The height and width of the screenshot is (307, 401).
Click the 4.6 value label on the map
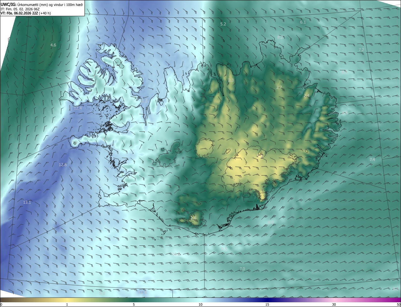tap(53, 45)
